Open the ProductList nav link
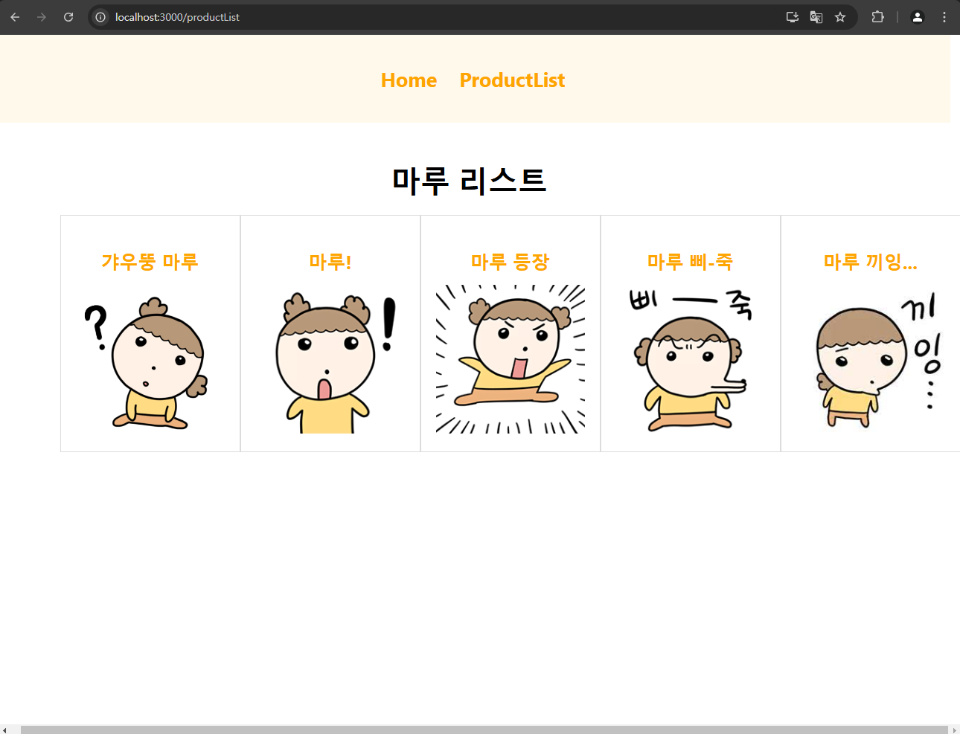This screenshot has width=960, height=734. (x=512, y=80)
